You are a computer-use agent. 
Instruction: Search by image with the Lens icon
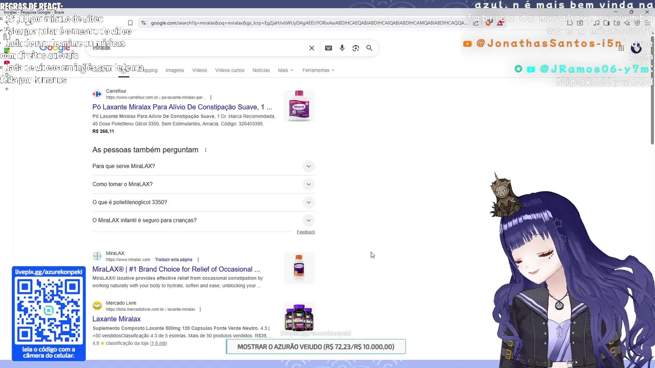click(356, 48)
